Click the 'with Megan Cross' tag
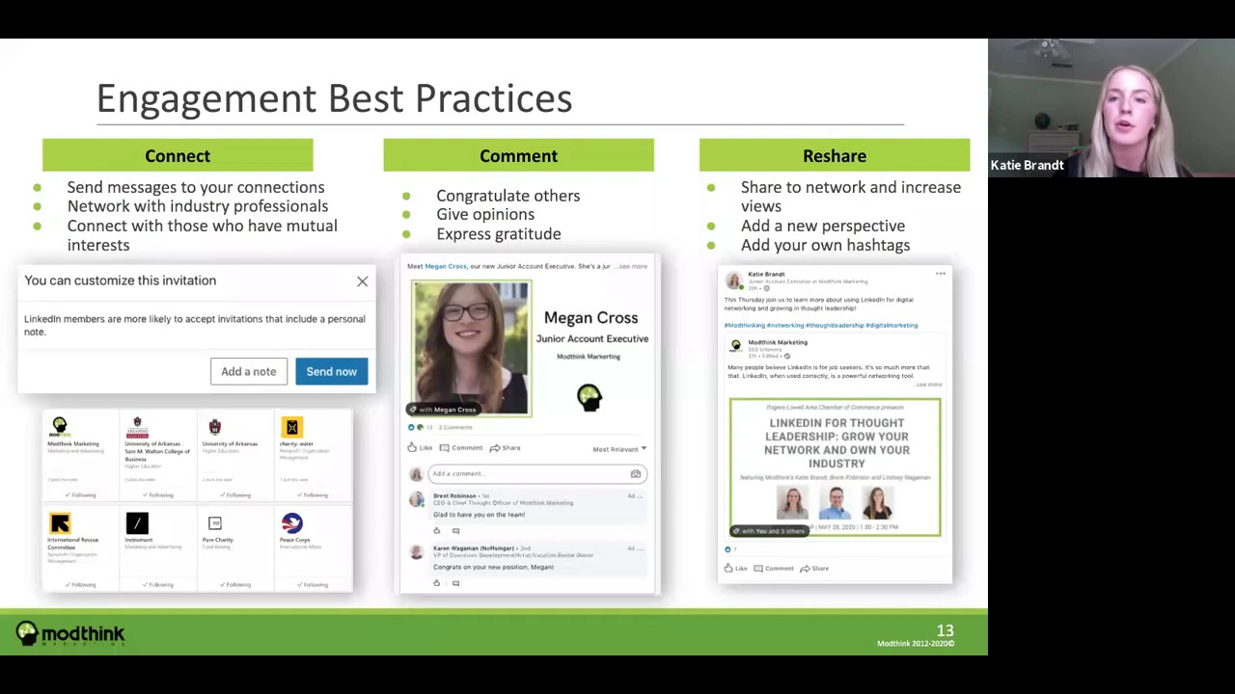Screen dimensions: 1235x694 (443, 410)
